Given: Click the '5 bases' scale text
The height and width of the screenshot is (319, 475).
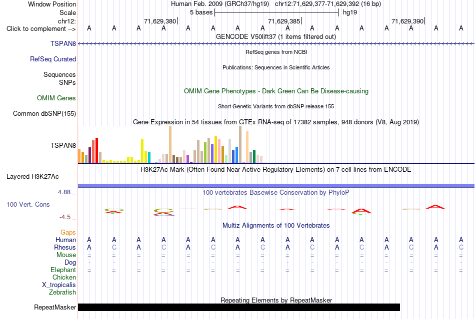Looking at the screenshot, I should pos(201,12).
